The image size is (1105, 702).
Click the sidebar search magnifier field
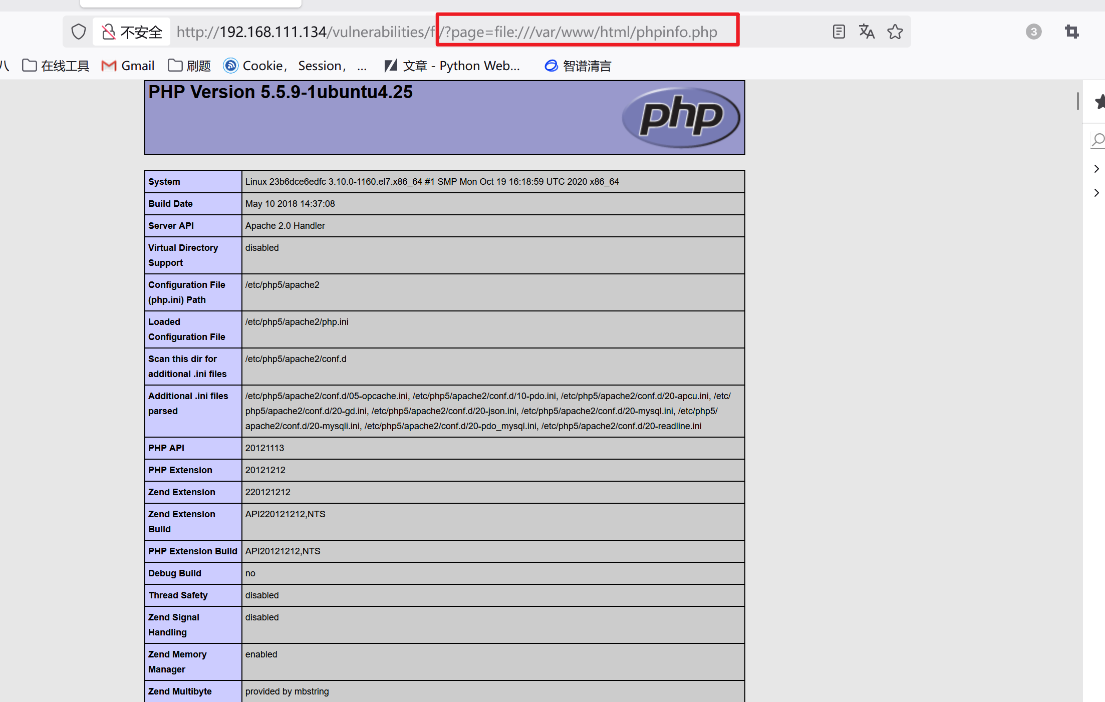(x=1097, y=140)
